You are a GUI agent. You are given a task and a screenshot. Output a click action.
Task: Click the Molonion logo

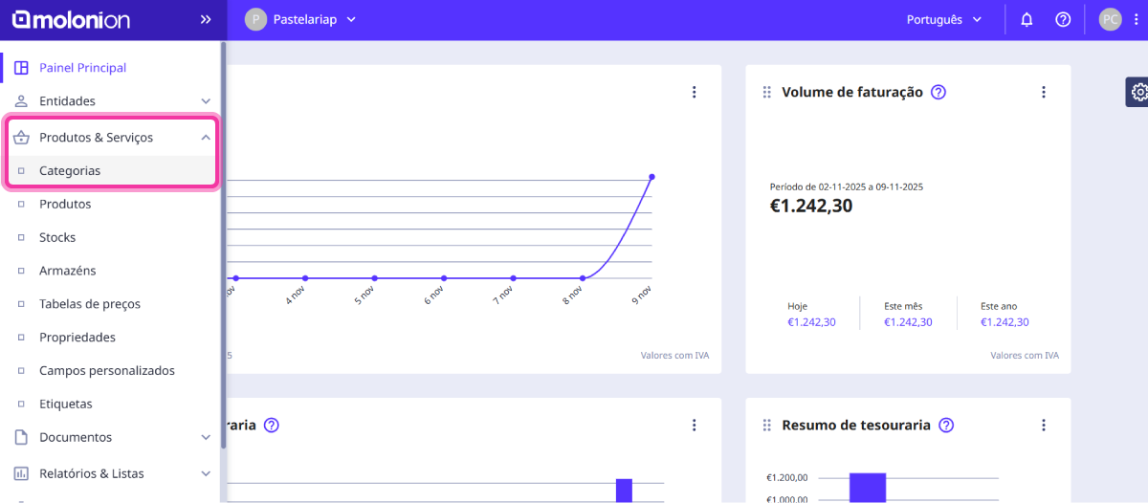click(x=71, y=19)
